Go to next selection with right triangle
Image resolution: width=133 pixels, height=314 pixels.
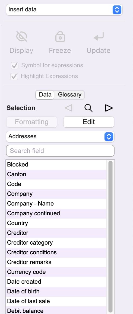109,108
